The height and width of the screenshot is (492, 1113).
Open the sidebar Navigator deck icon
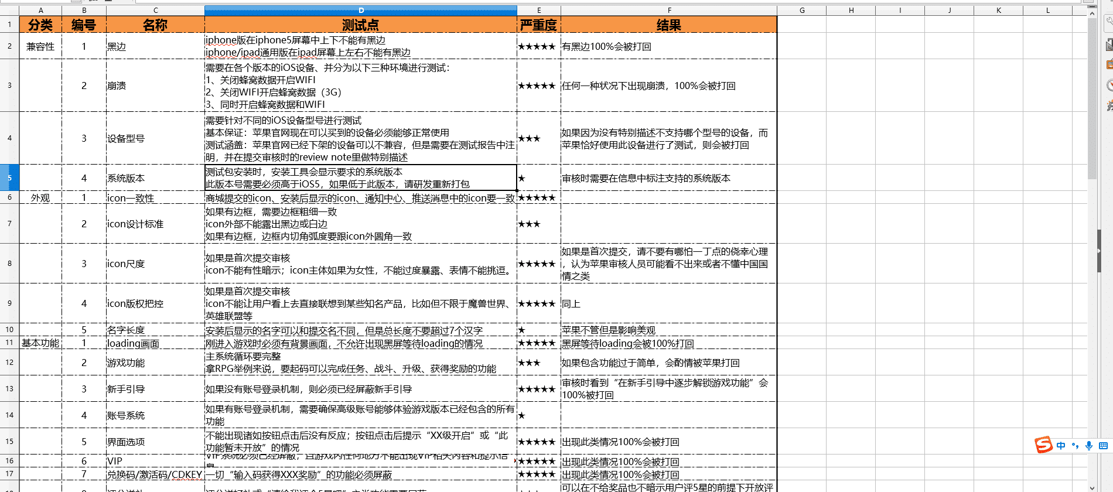coord(1109,85)
